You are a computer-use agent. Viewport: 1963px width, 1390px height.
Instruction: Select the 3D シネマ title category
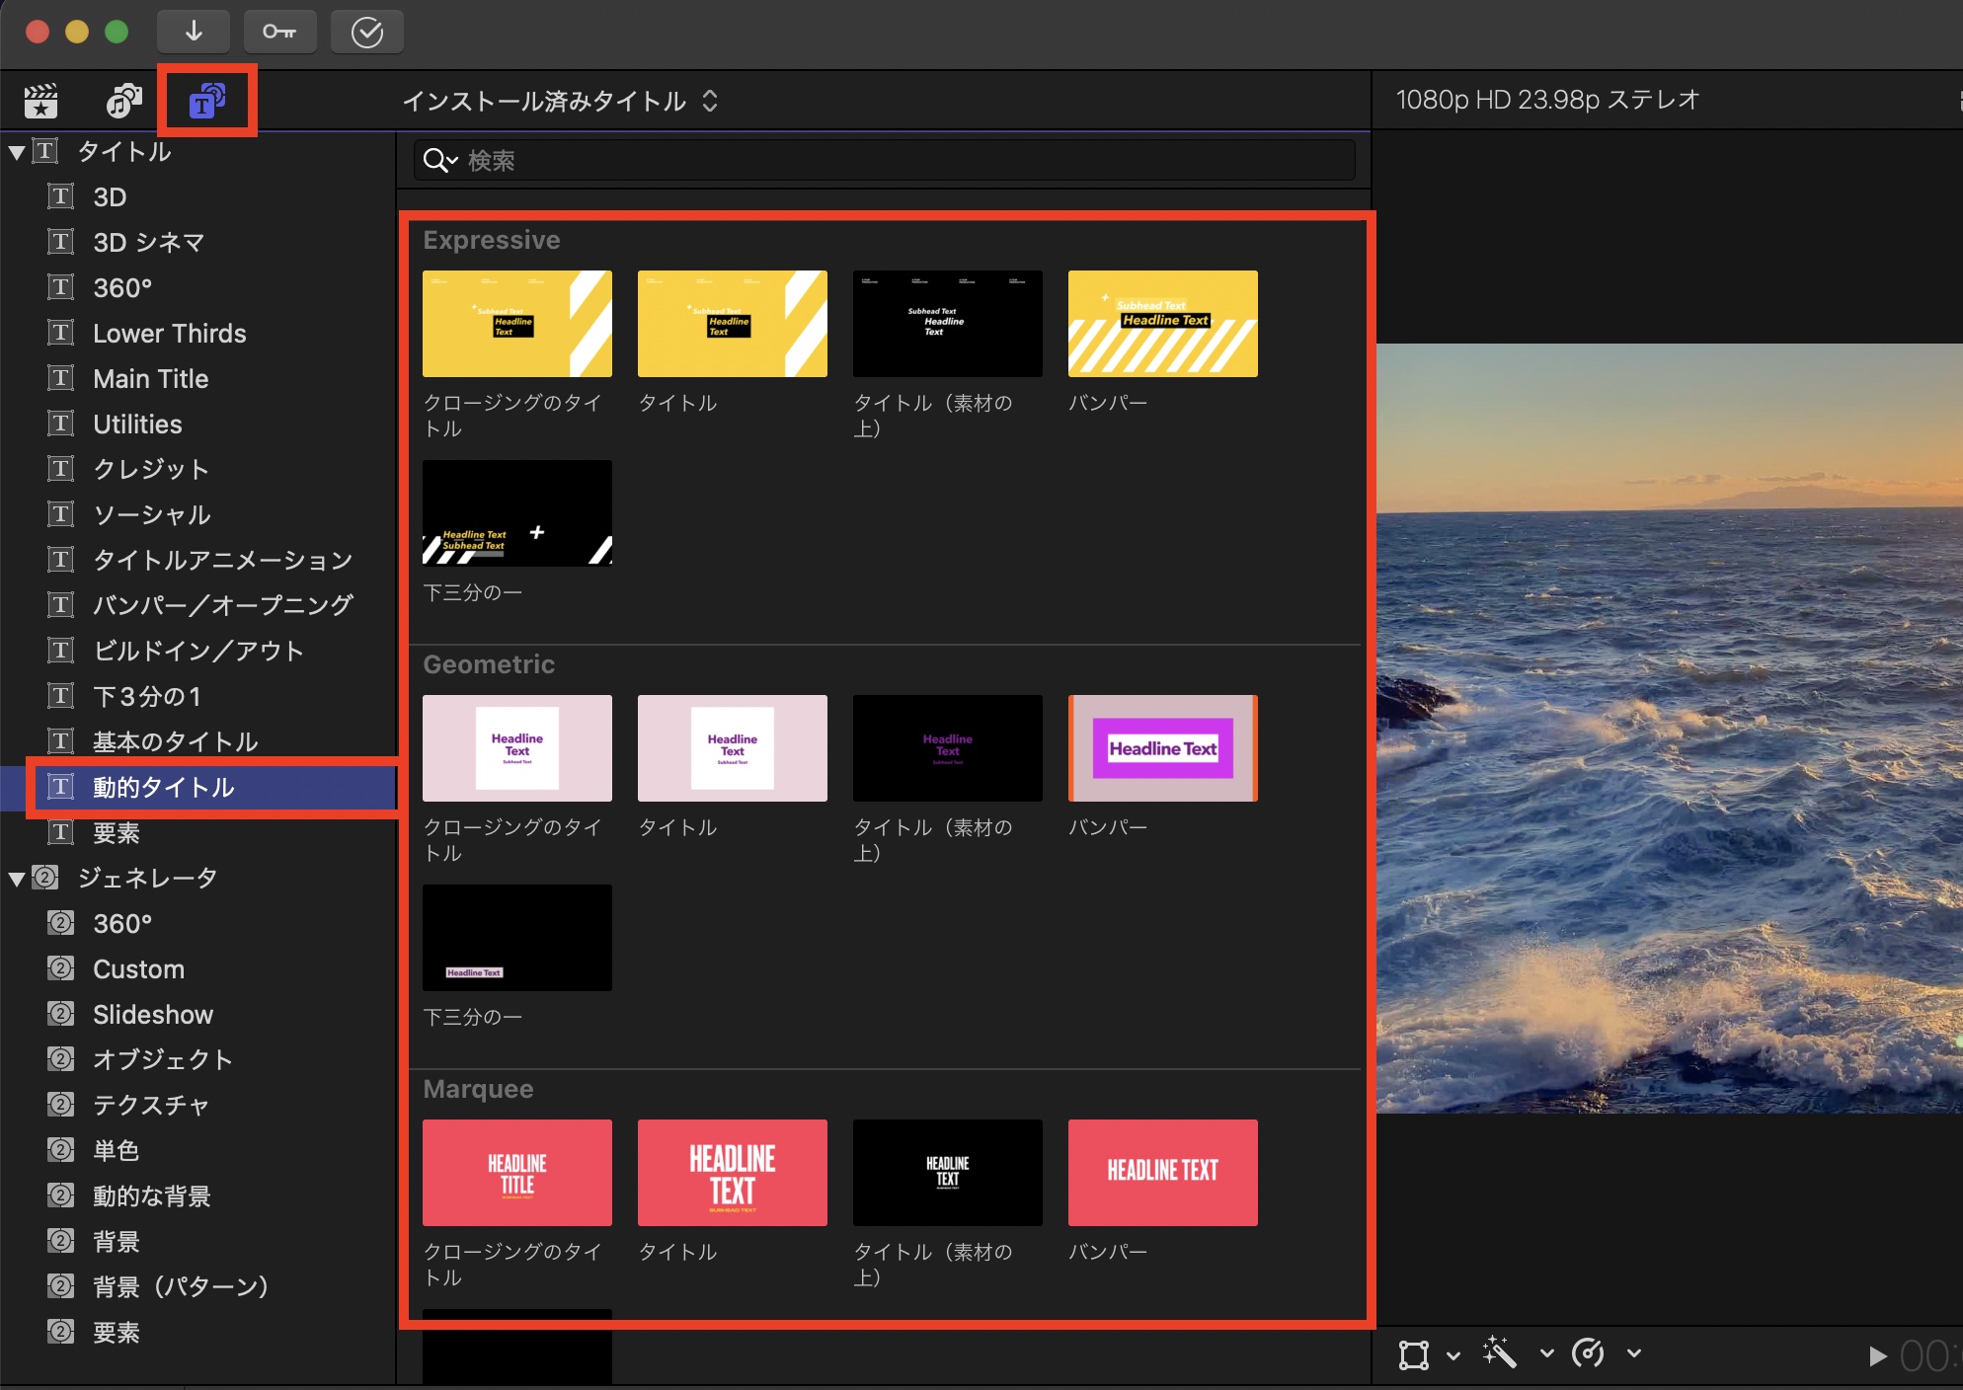click(148, 243)
